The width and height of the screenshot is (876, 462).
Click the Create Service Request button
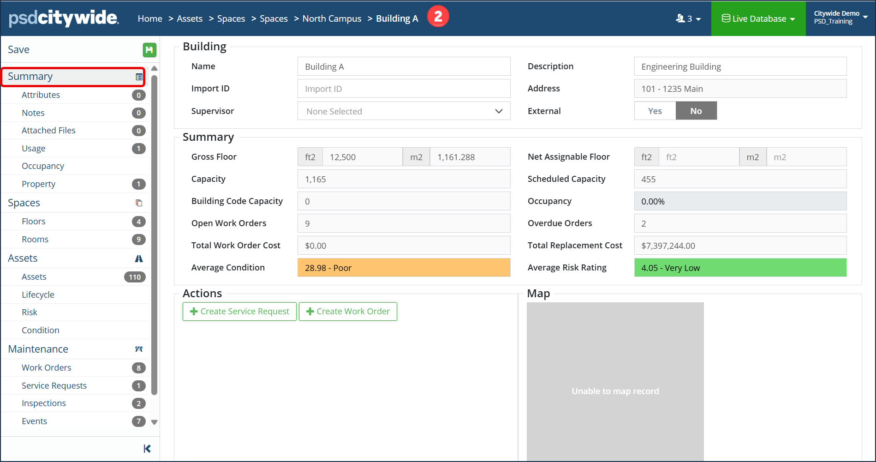239,312
